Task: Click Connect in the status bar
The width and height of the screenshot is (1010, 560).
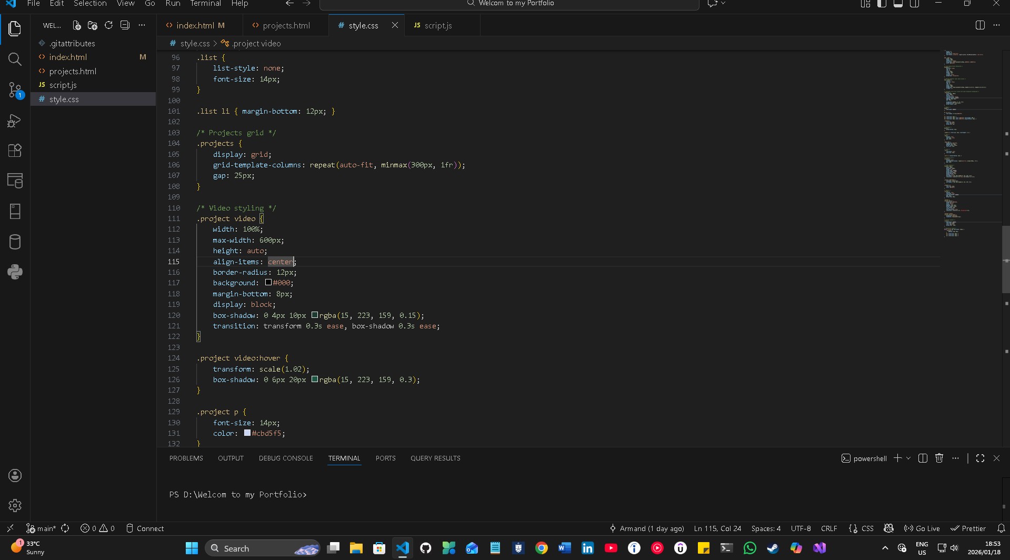Action: click(x=145, y=528)
